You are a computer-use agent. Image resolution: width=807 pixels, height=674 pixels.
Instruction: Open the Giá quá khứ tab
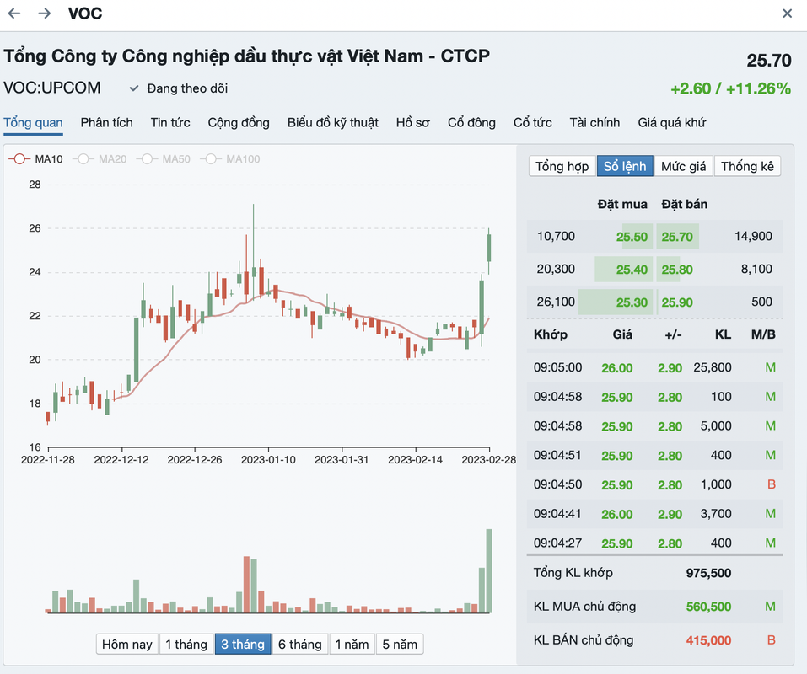(x=671, y=122)
